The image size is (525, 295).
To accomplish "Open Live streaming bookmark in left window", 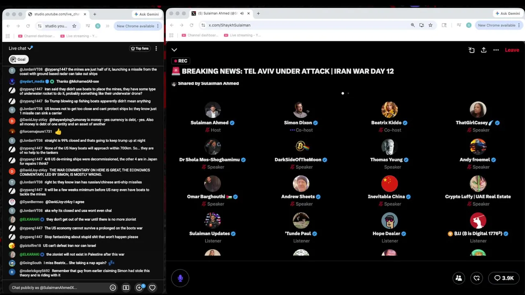I will pyautogui.click(x=79, y=36).
